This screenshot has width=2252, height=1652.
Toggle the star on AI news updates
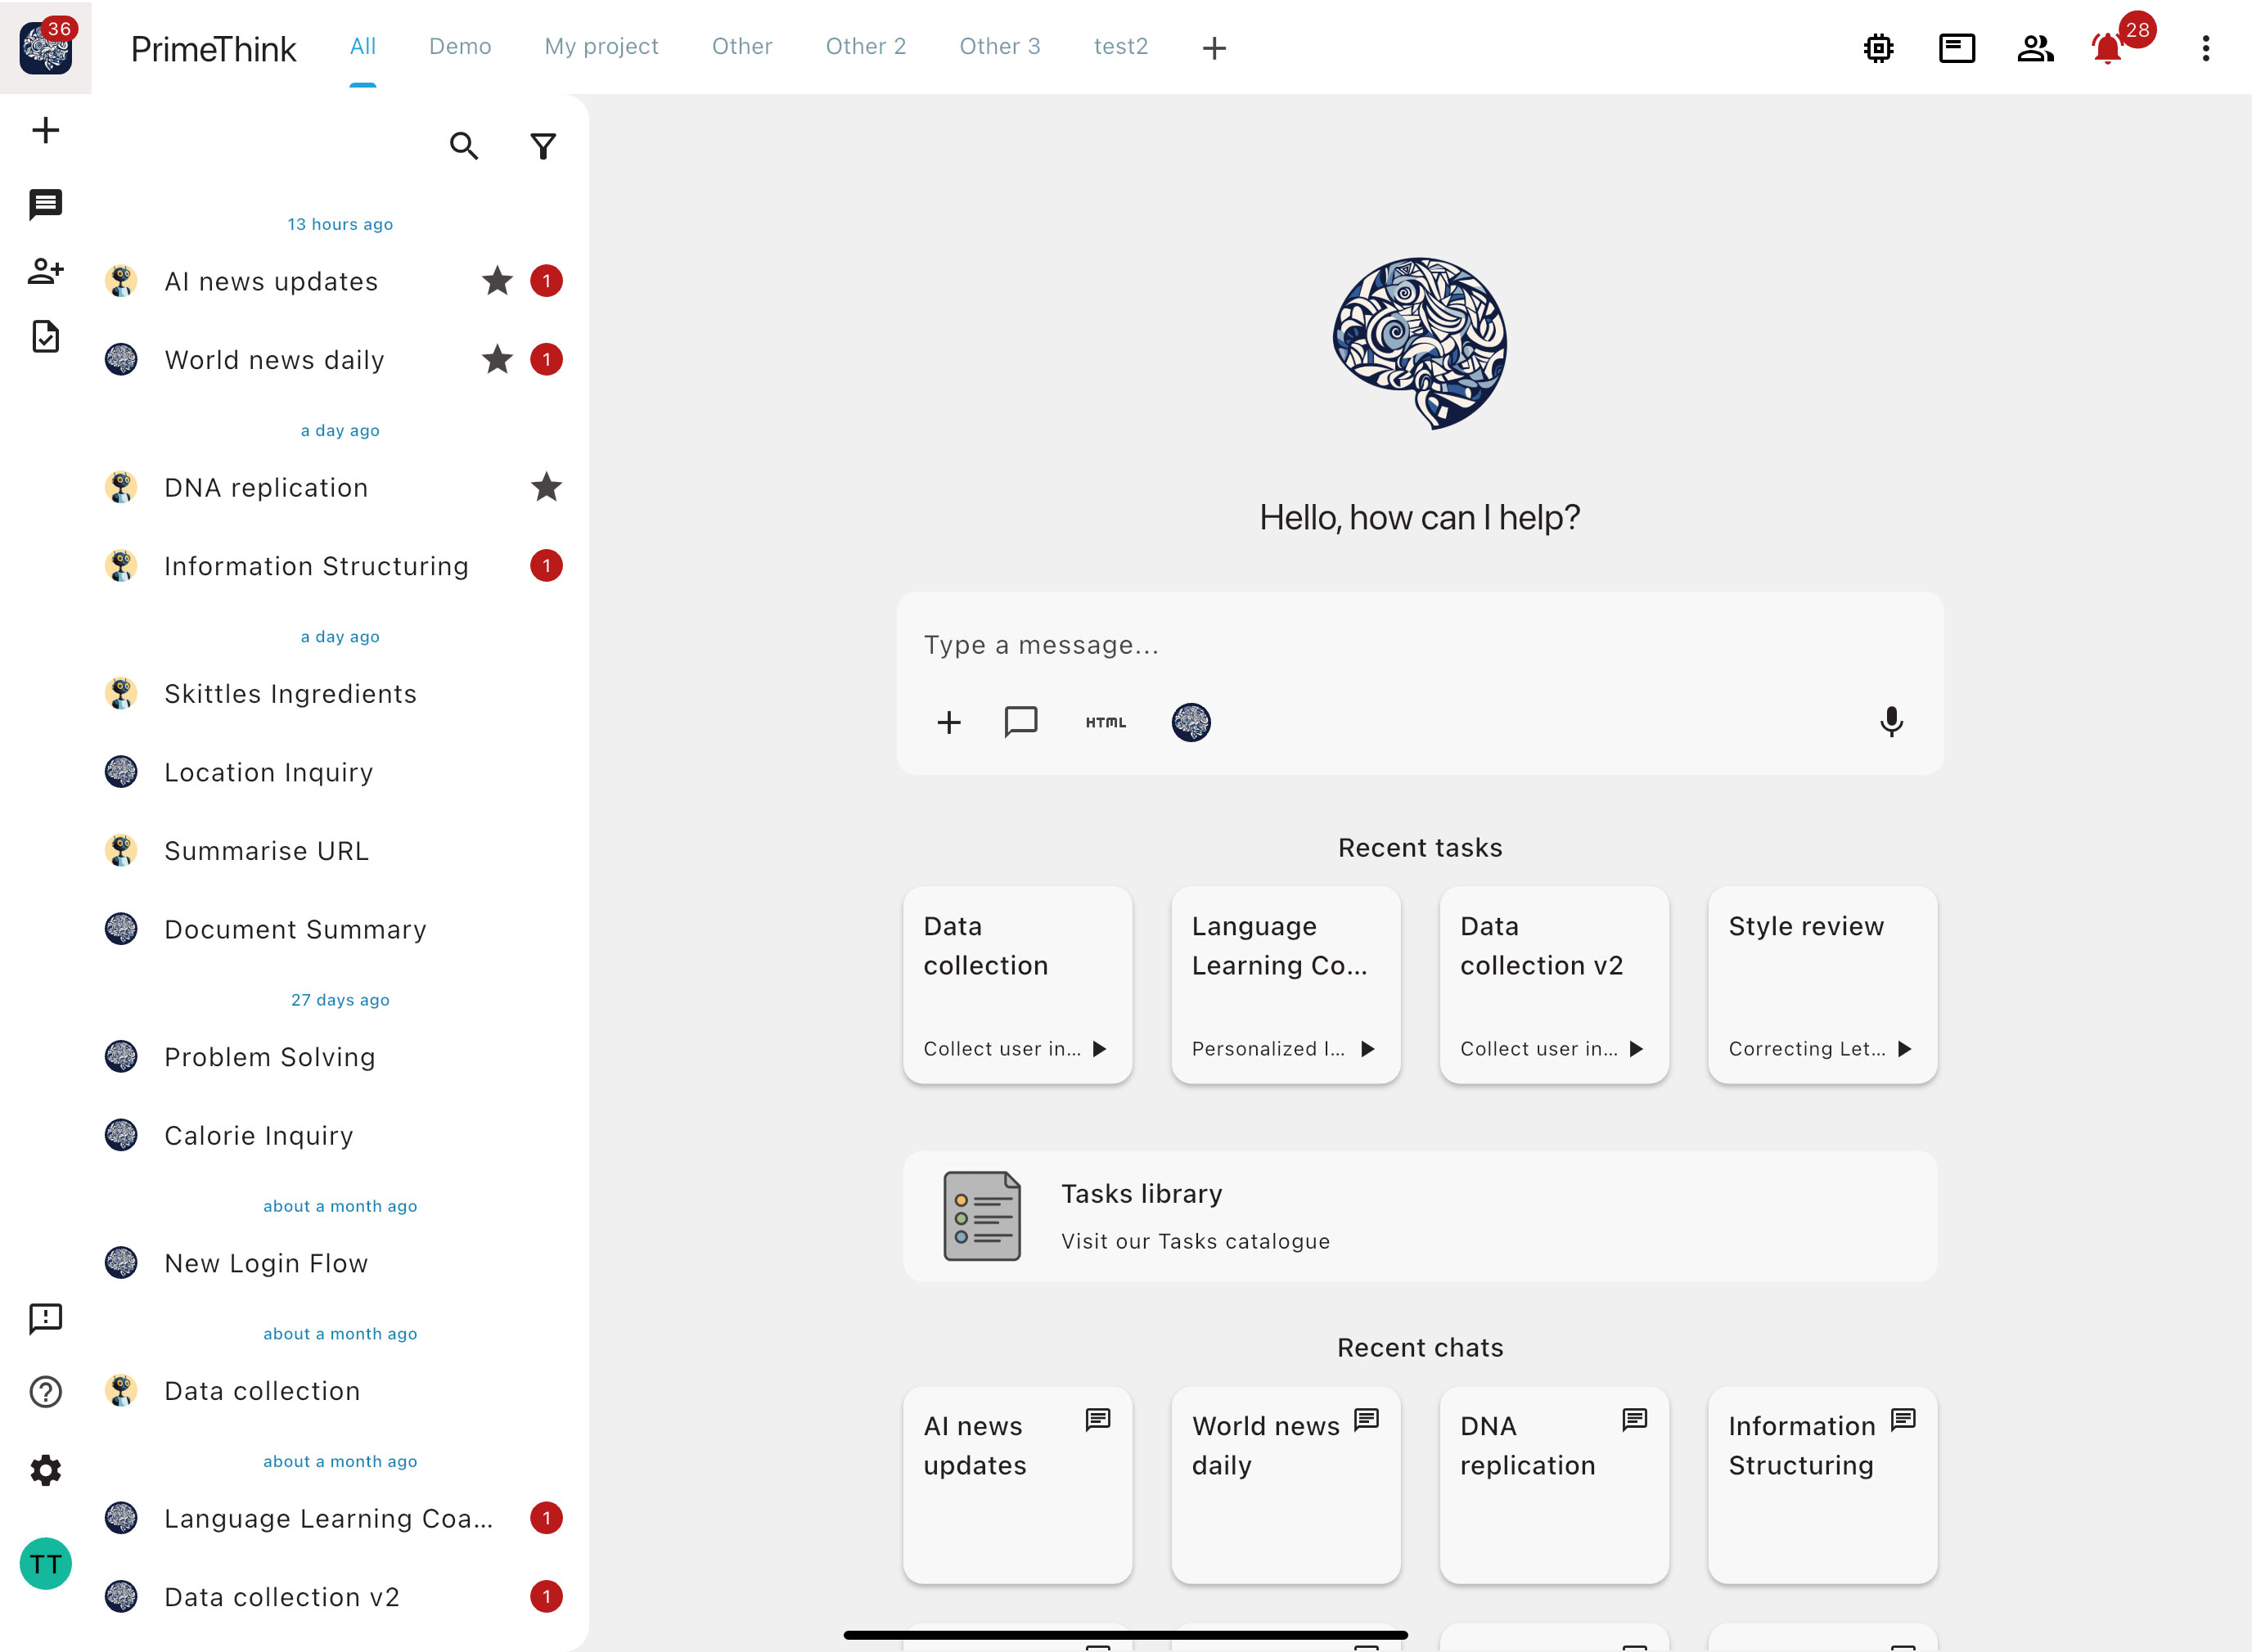(497, 281)
